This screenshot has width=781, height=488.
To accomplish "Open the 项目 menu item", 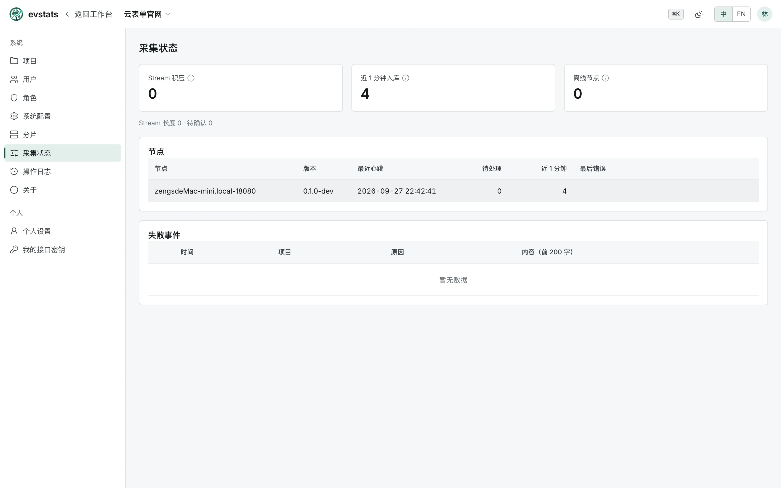I will (x=63, y=61).
